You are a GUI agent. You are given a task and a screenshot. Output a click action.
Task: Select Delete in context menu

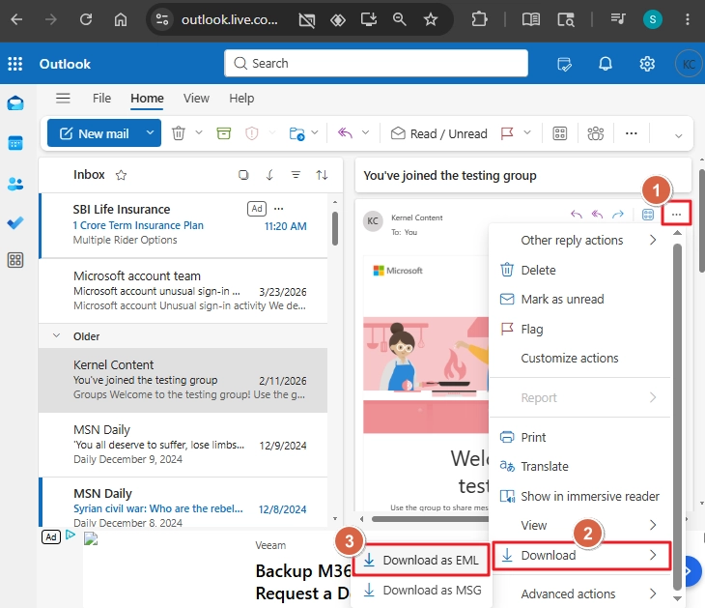point(579,270)
